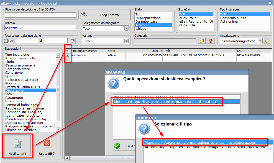
Task: Clear category with red X icon
Action: pyautogui.click(x=211, y=41)
